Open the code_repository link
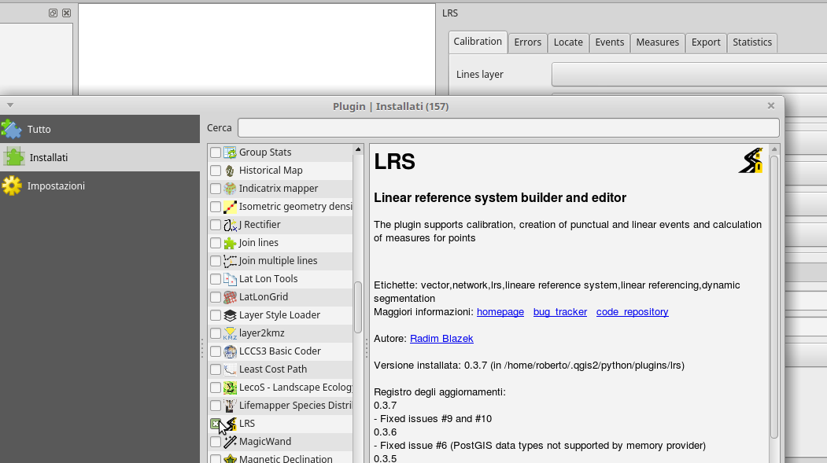827x463 pixels. [x=632, y=312]
